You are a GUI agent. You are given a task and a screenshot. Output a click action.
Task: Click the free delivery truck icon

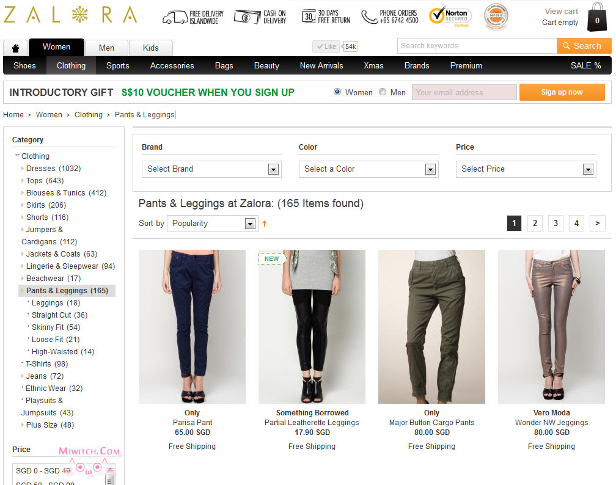pyautogui.click(x=175, y=18)
